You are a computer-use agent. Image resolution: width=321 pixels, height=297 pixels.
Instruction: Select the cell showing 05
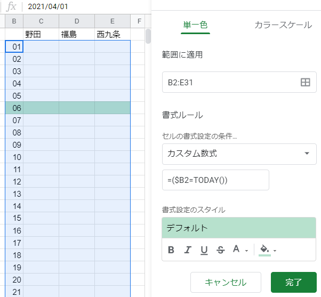point(14,96)
